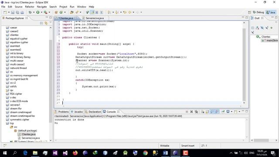Open dropdown arrow next to New button
279x157 pixels.
point(9,12)
